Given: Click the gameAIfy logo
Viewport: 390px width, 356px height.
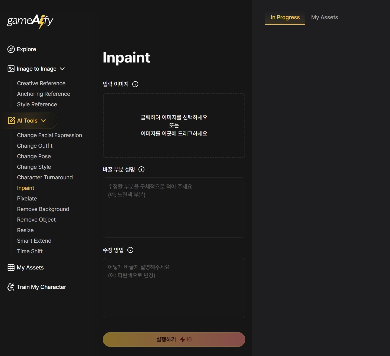Looking at the screenshot, I should click(x=30, y=21).
